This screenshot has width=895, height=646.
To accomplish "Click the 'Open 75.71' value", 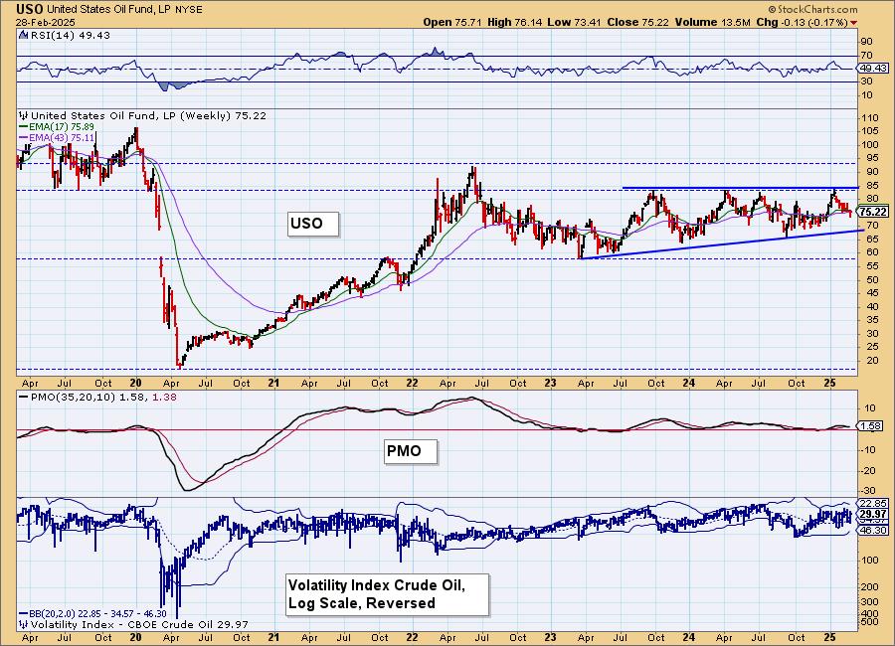I will click(x=452, y=22).
